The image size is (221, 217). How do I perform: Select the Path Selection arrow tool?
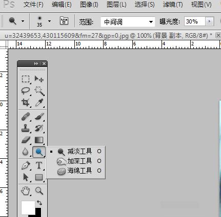(x=26, y=177)
